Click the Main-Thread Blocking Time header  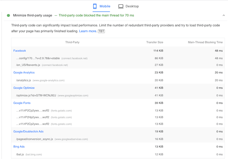click(x=205, y=42)
